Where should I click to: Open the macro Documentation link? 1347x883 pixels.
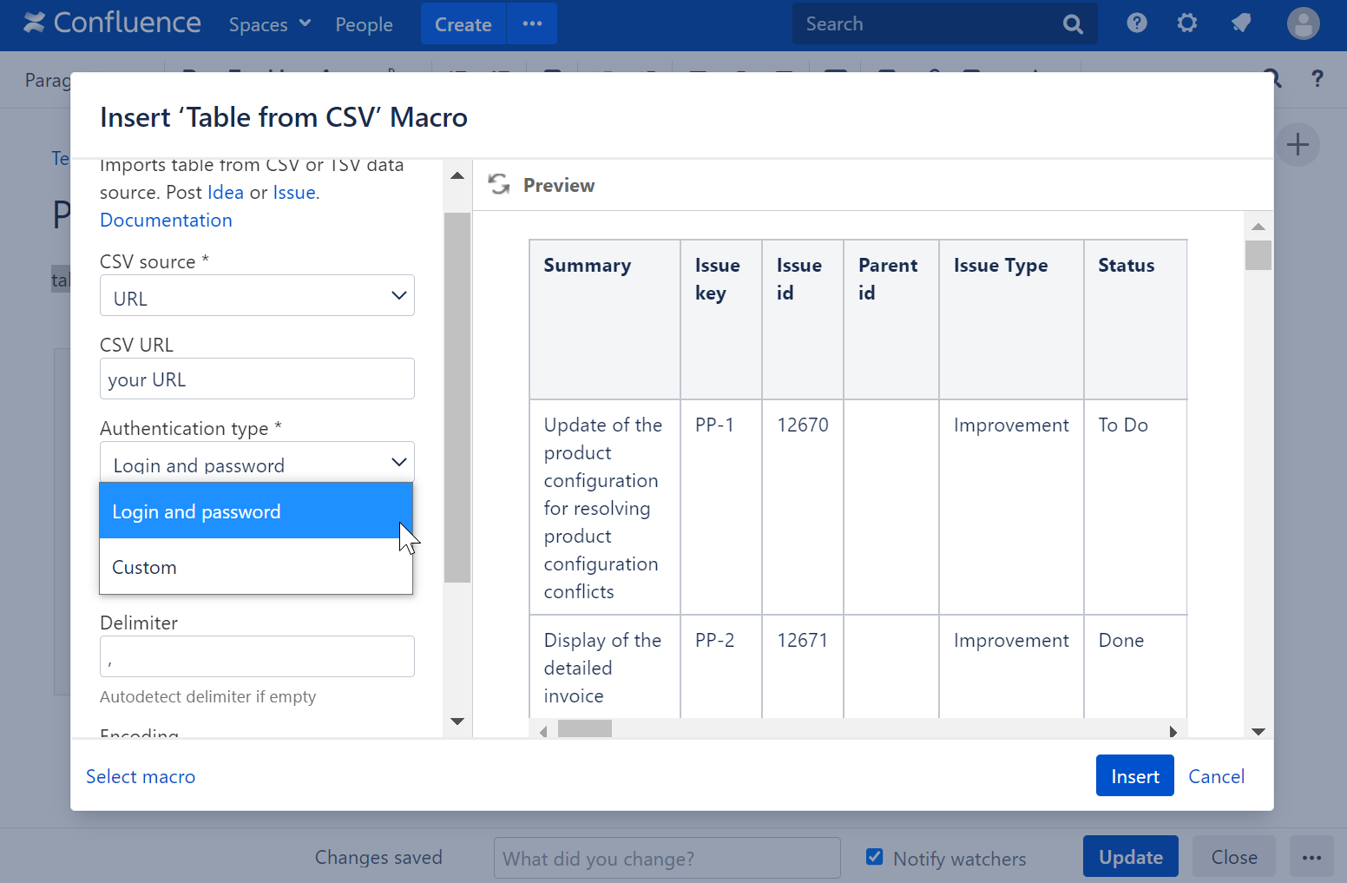166,220
